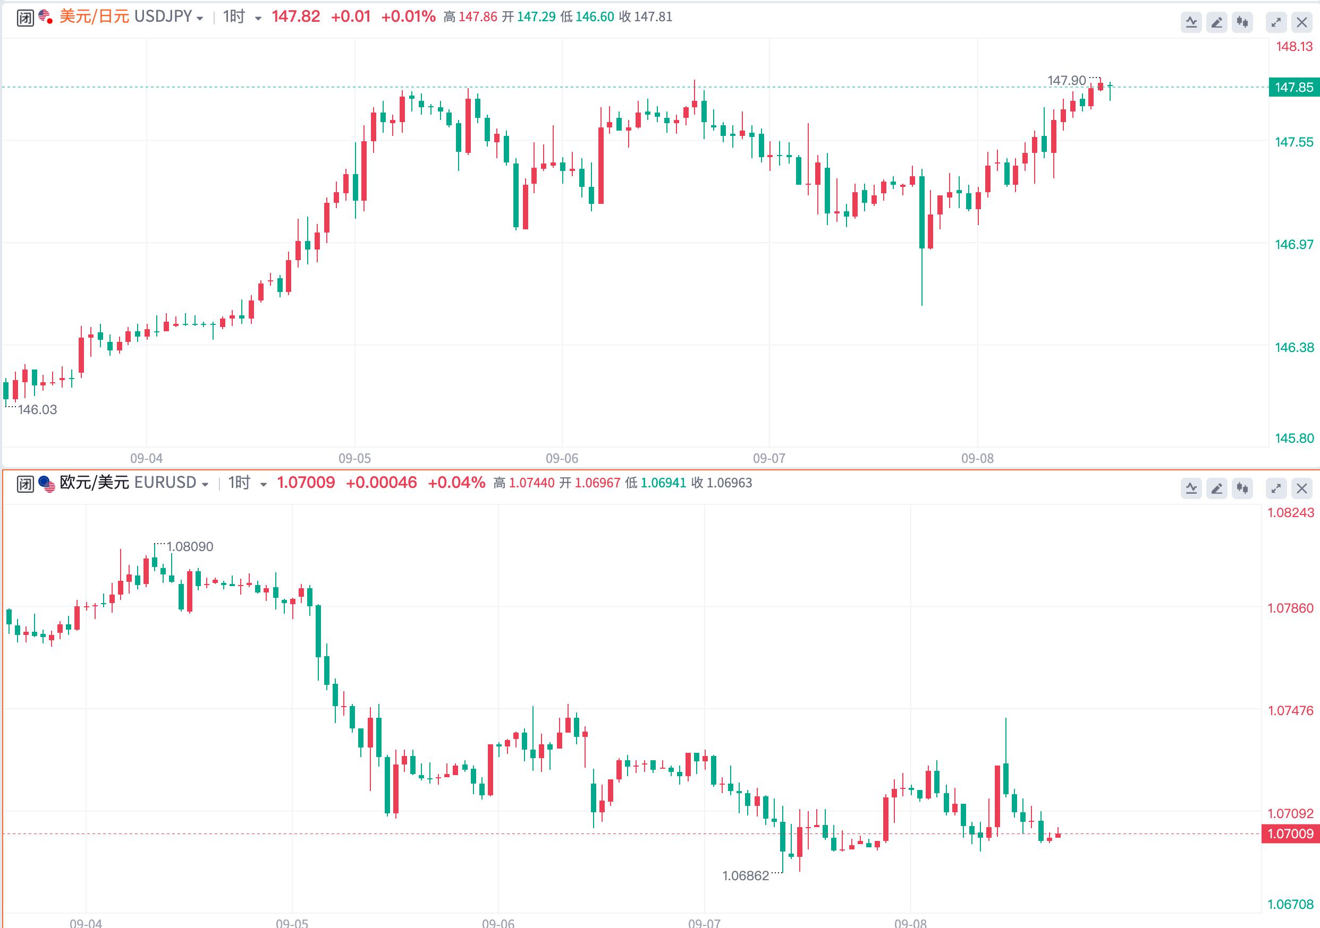The image size is (1320, 928).
Task: Open indicators for the USDJPY chart
Action: click(1191, 23)
